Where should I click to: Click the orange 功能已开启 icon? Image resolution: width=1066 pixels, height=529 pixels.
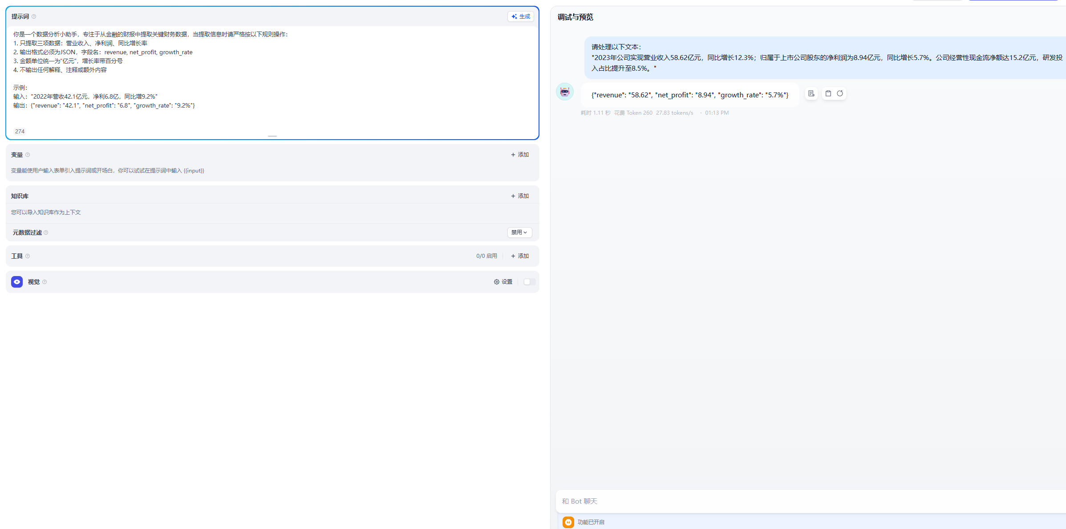(x=568, y=522)
